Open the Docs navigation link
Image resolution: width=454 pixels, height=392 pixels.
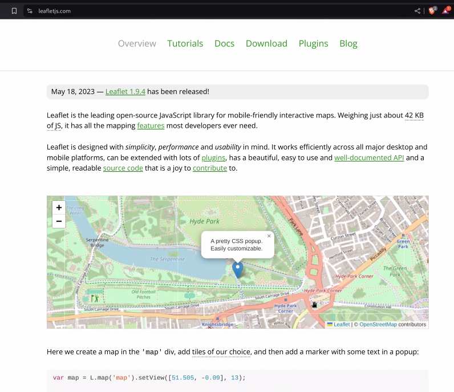click(x=224, y=43)
